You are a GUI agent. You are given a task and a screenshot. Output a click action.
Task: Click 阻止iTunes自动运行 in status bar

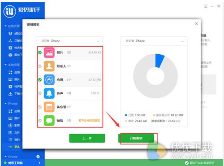[202, 163]
